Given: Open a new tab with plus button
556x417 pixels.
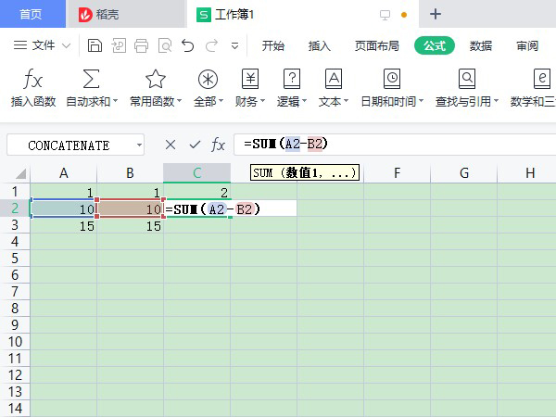Looking at the screenshot, I should click(436, 14).
